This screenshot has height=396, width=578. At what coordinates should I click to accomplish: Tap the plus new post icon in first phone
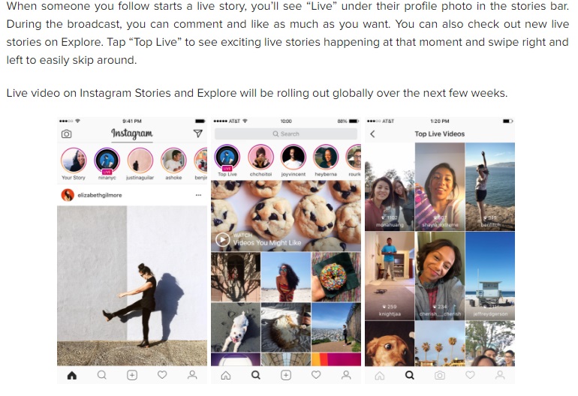[x=132, y=375]
